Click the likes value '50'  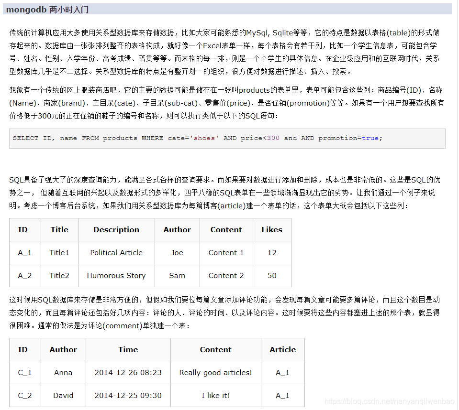[272, 276]
